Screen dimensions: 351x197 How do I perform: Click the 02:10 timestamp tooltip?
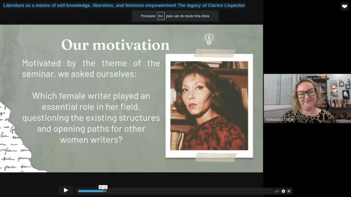click(103, 187)
